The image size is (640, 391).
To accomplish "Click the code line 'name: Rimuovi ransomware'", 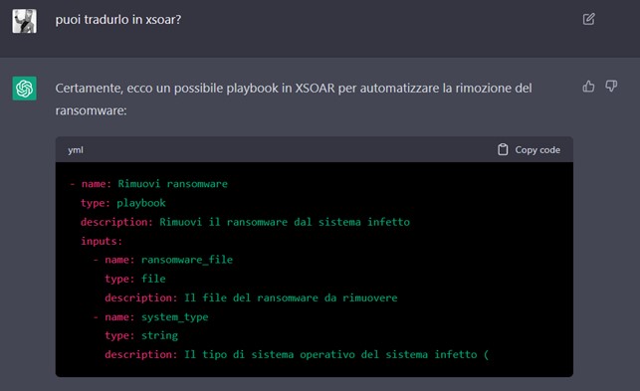I will [148, 184].
